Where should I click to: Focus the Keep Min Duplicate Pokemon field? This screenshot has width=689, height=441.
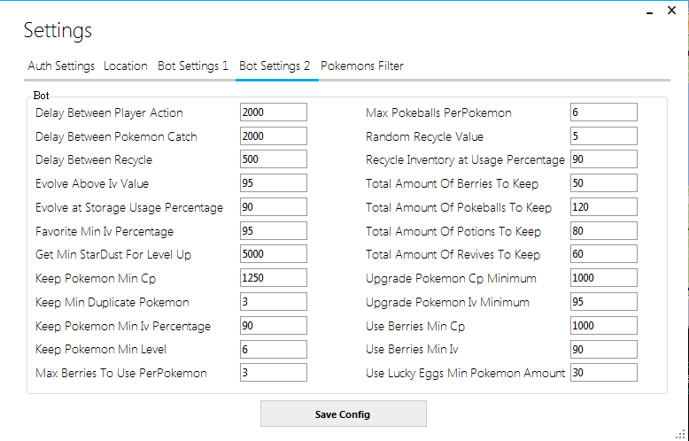(273, 302)
